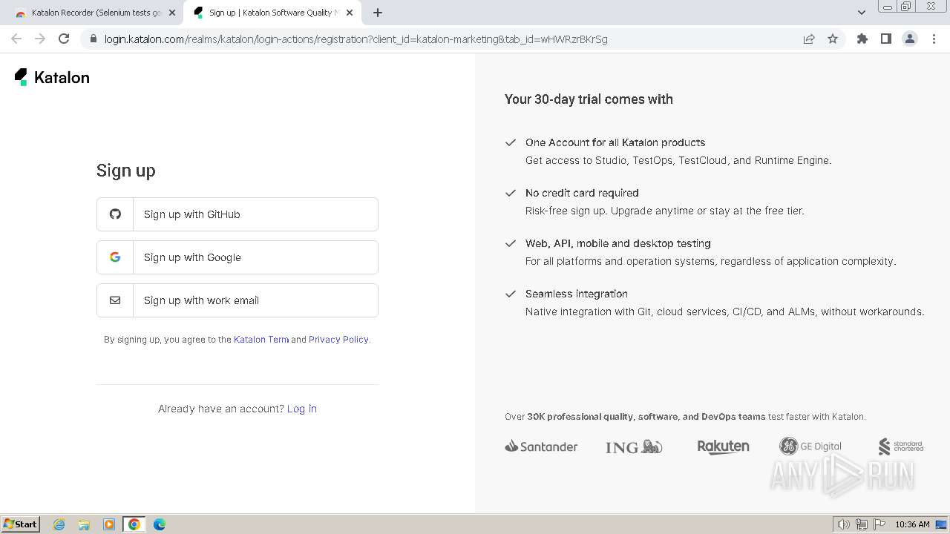Screen dimensions: 950x534
Task: Open Chrome three-dot menu
Action: 934,39
